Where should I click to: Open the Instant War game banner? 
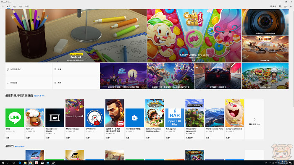tap(265, 49)
